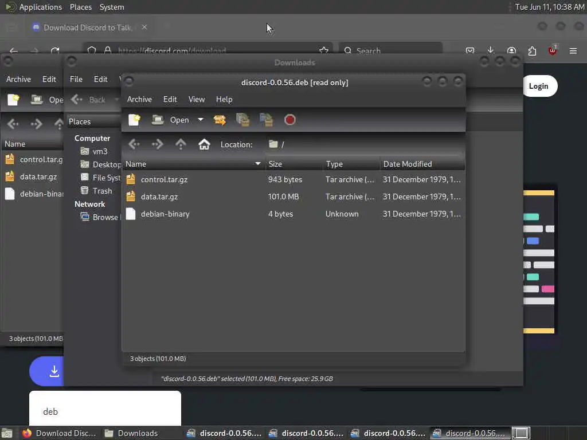This screenshot has width=587, height=440.
Task: Open System menu in top panel
Action: [112, 7]
